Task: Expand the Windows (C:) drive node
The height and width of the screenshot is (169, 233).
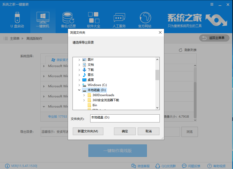Action: point(79,85)
